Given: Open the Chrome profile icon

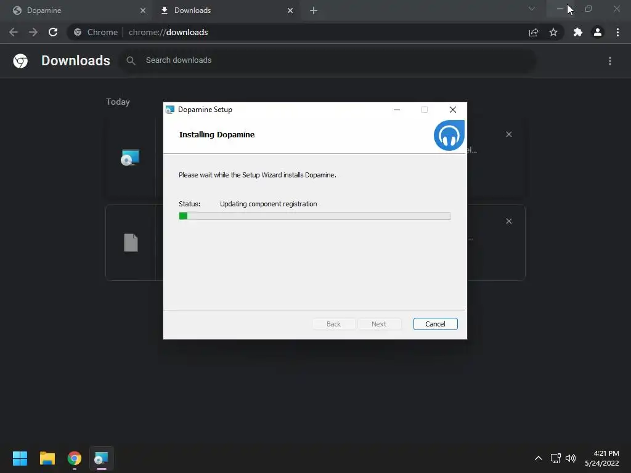Looking at the screenshot, I should coord(598,32).
